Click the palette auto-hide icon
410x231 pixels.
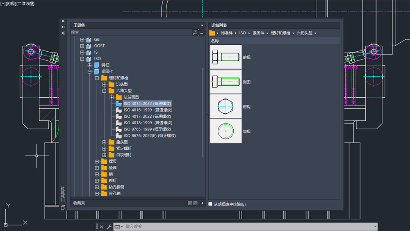(63, 27)
